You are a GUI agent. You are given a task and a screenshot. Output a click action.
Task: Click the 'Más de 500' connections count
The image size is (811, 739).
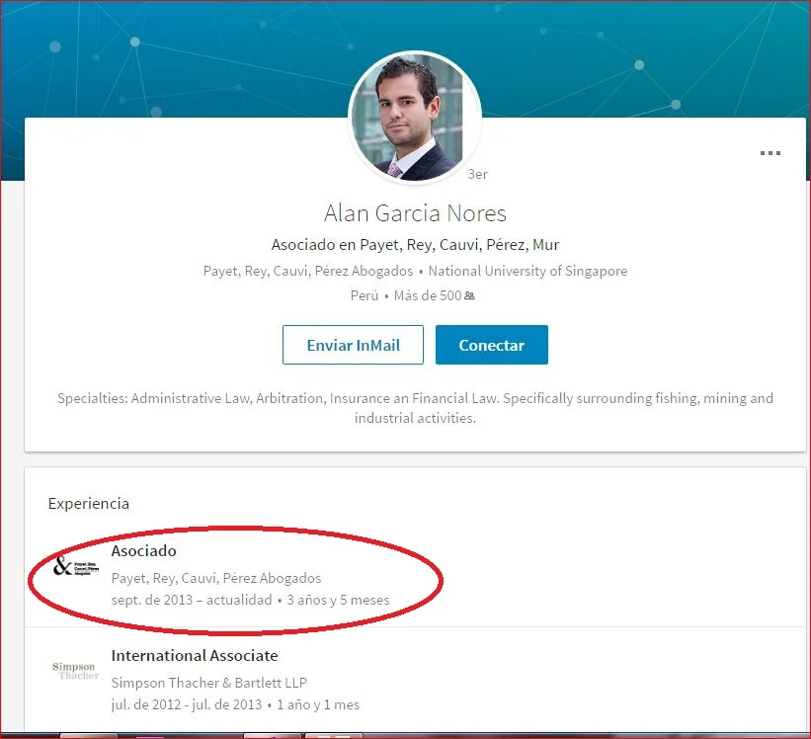tap(427, 295)
